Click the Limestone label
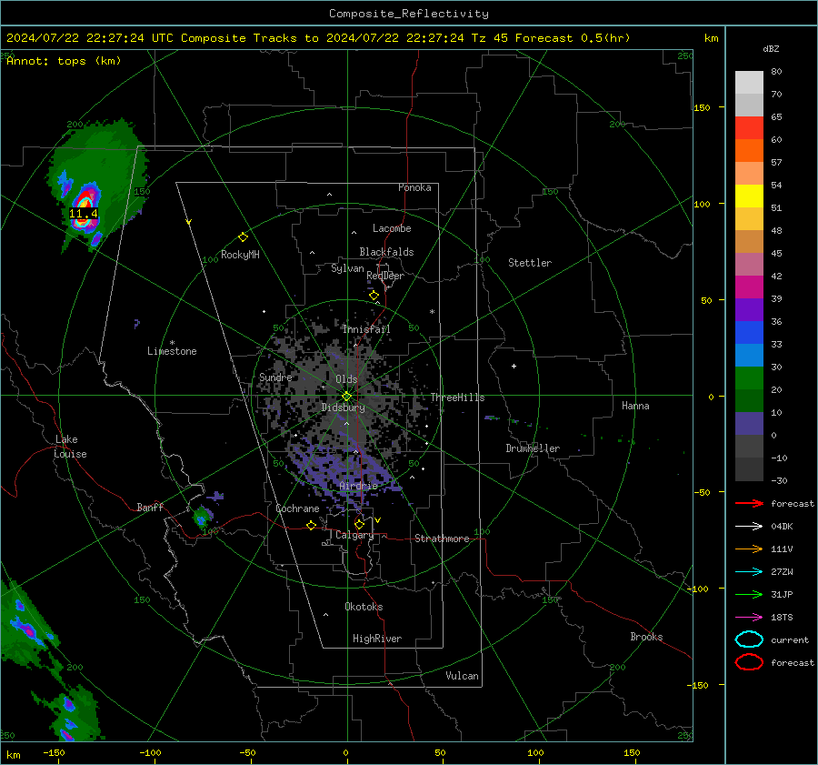This screenshot has height=765, width=818. [172, 351]
